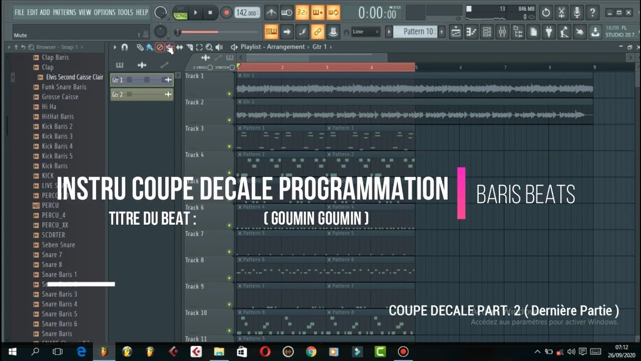Toggle the browser view icon
This screenshot has height=361, width=641.
(518, 32)
